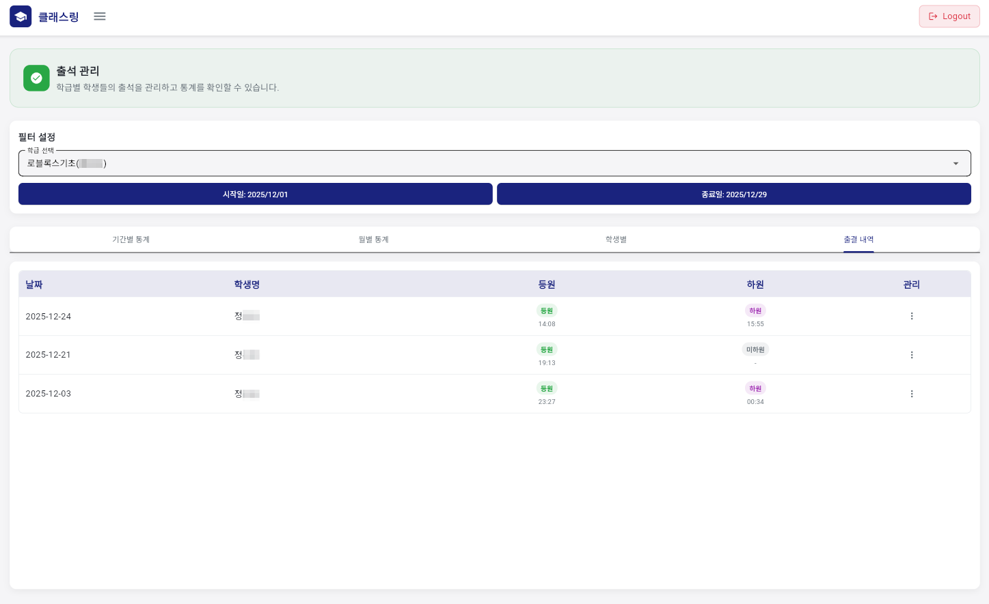The width and height of the screenshot is (989, 604).
Task: Click the 날짜 column header
Action: 34,285
